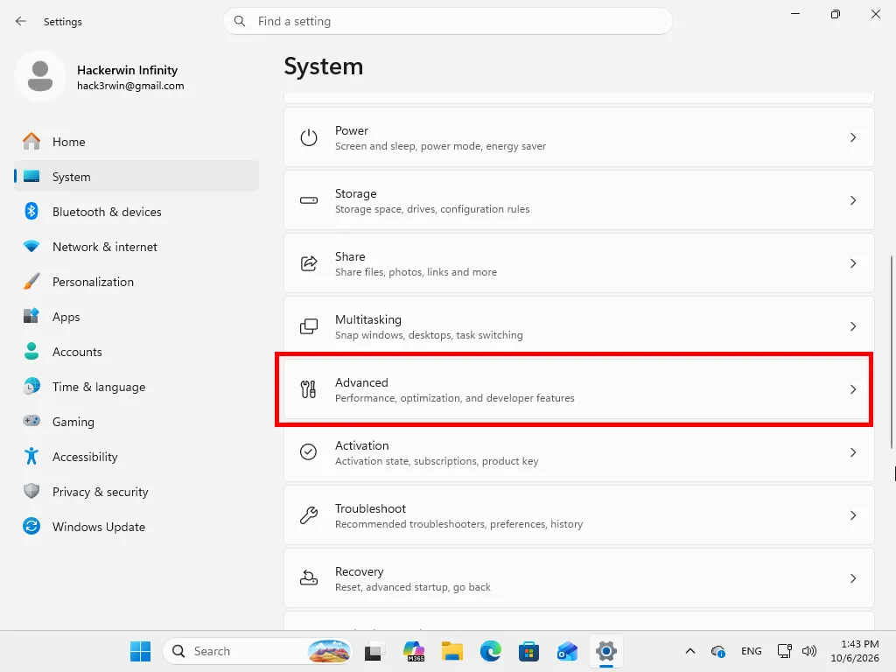Show hidden tray icons chevron
The height and width of the screenshot is (672, 896).
tap(690, 651)
